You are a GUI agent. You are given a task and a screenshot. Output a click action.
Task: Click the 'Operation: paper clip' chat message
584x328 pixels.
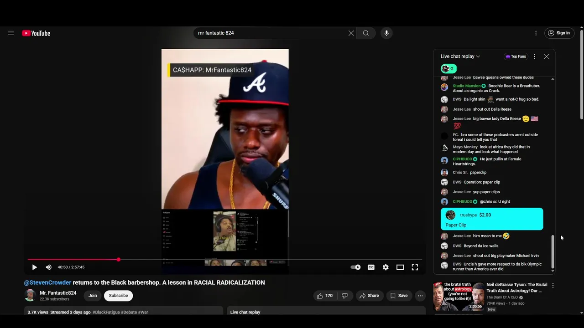(482, 182)
